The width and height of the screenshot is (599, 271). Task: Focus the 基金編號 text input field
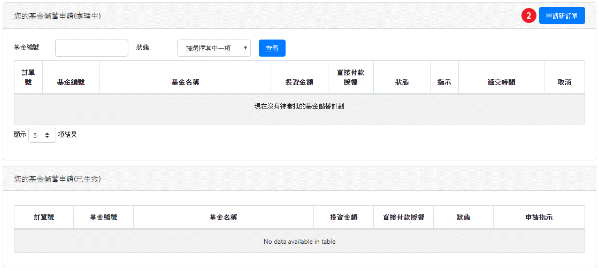point(91,48)
